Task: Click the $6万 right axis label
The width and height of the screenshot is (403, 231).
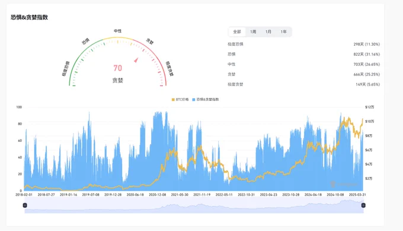Action: pyautogui.click(x=369, y=150)
